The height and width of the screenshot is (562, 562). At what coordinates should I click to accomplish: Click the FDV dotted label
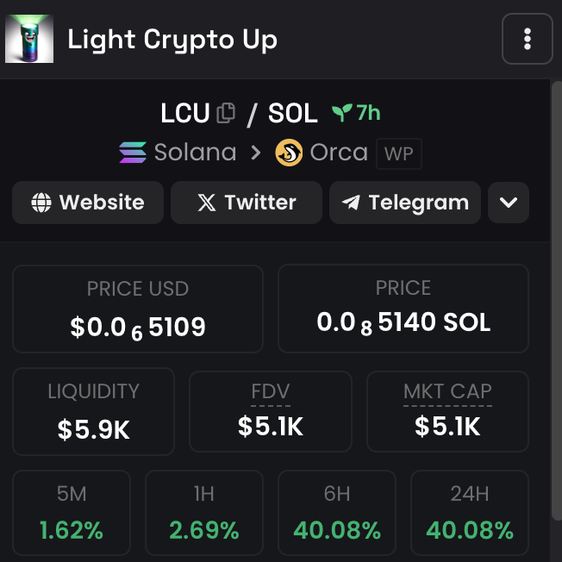point(271,391)
